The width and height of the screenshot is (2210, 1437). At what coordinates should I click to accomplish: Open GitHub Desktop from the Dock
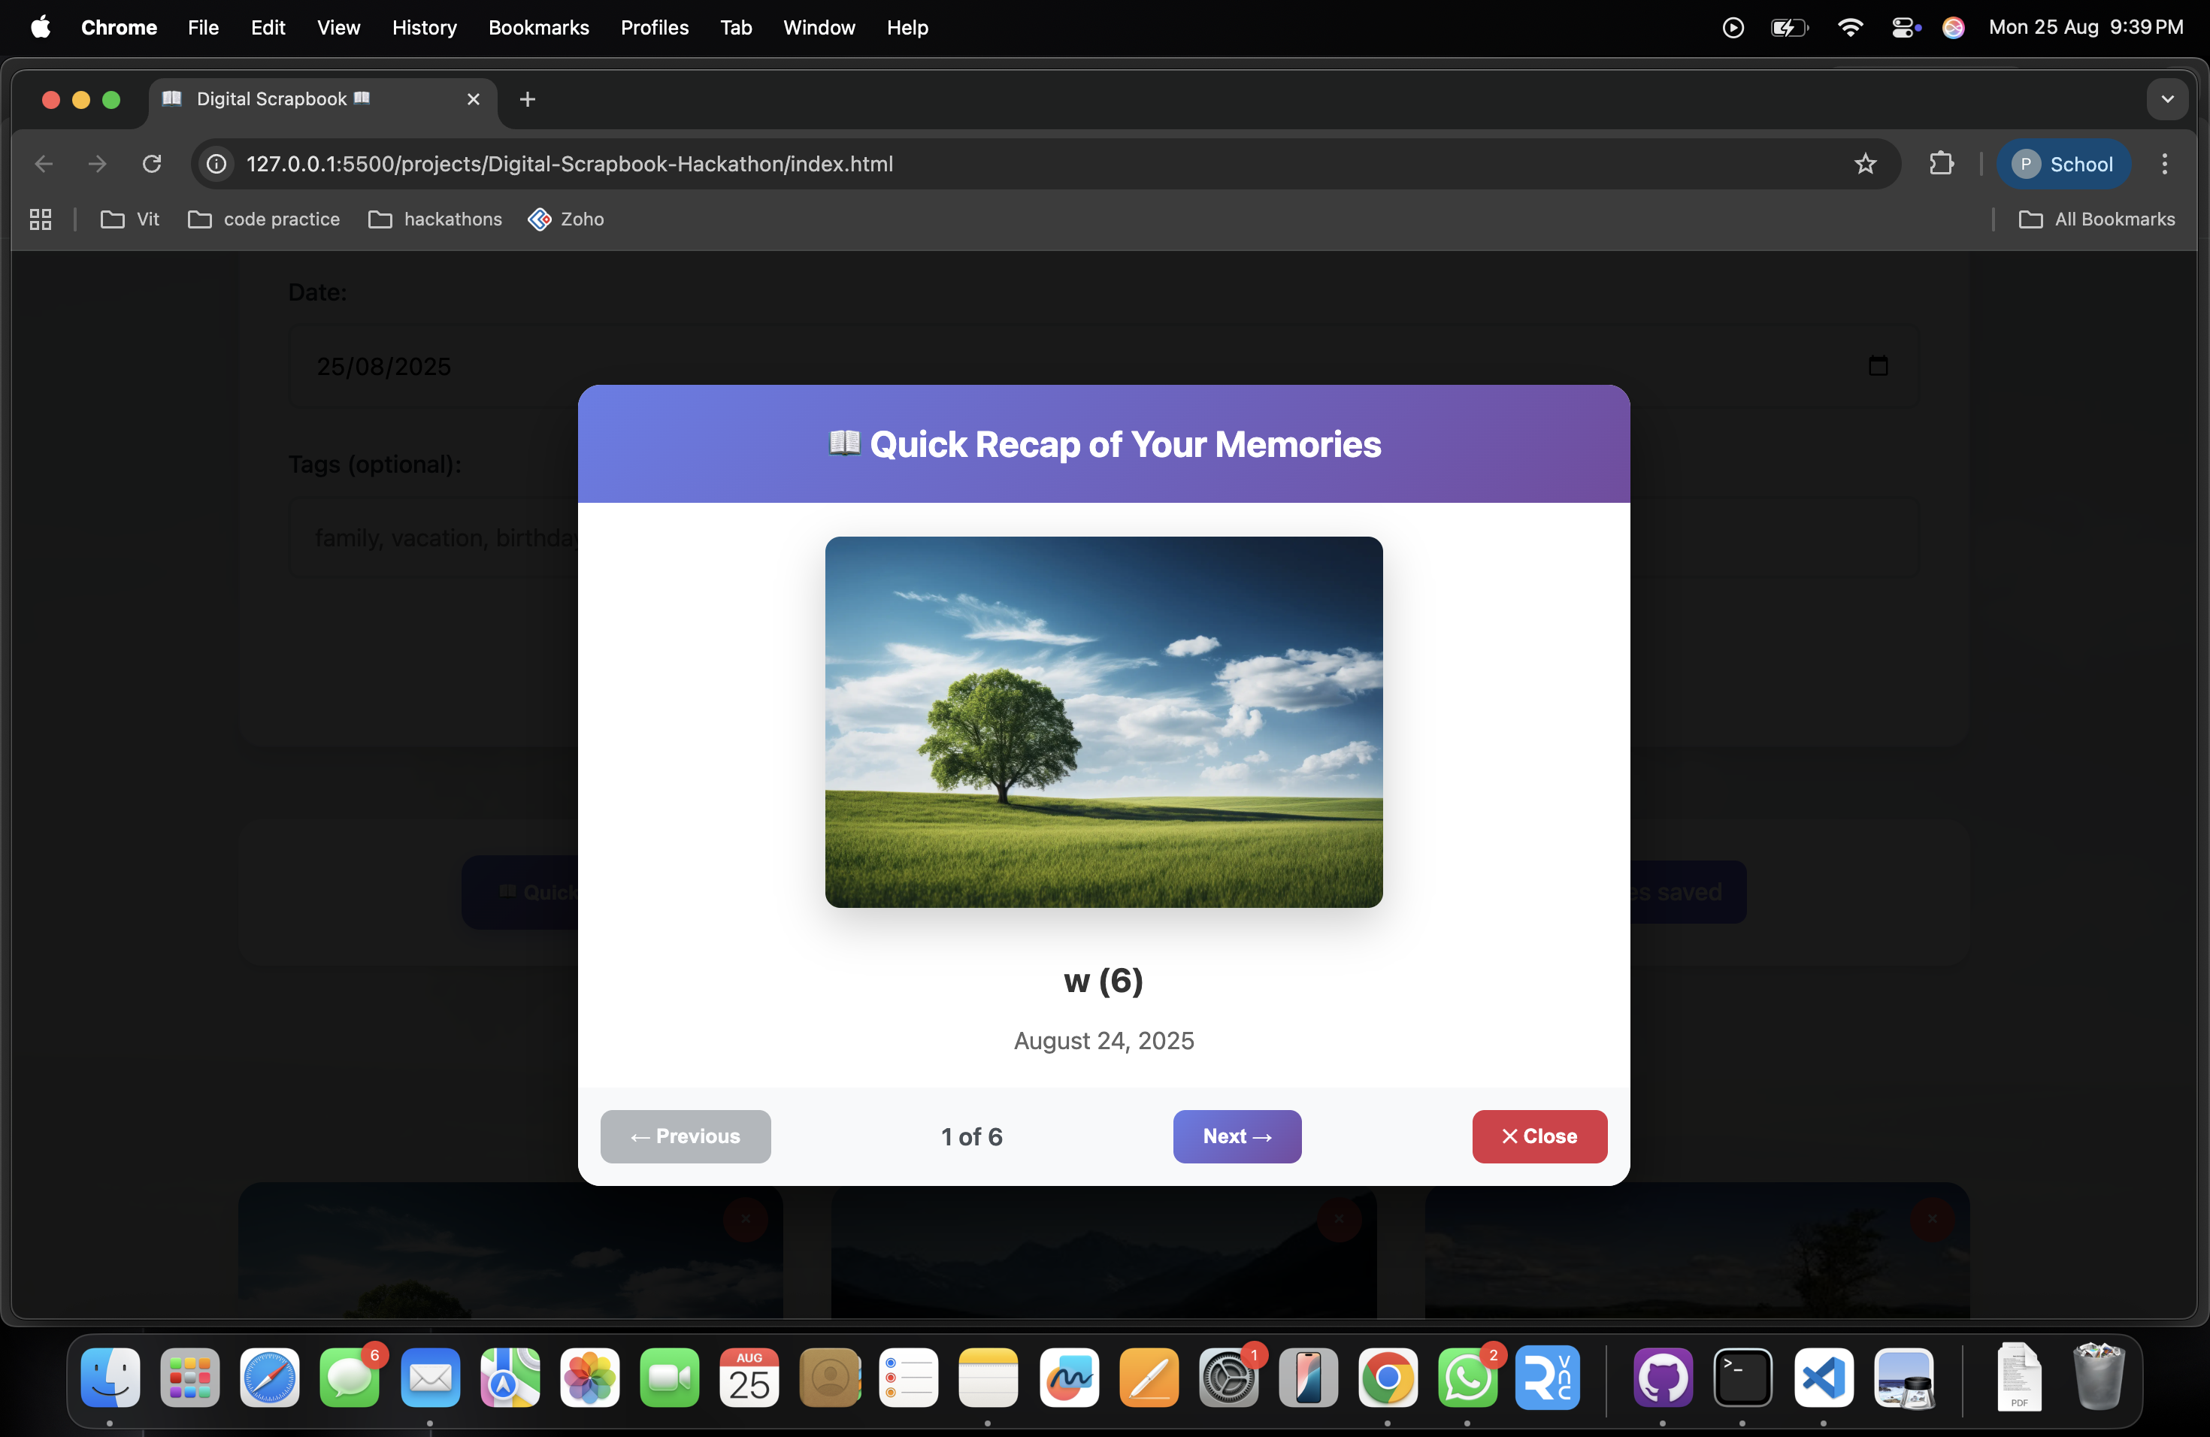coord(1663,1378)
